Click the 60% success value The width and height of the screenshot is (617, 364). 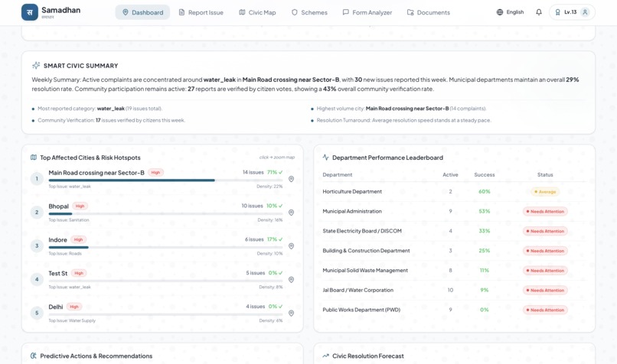(x=485, y=191)
